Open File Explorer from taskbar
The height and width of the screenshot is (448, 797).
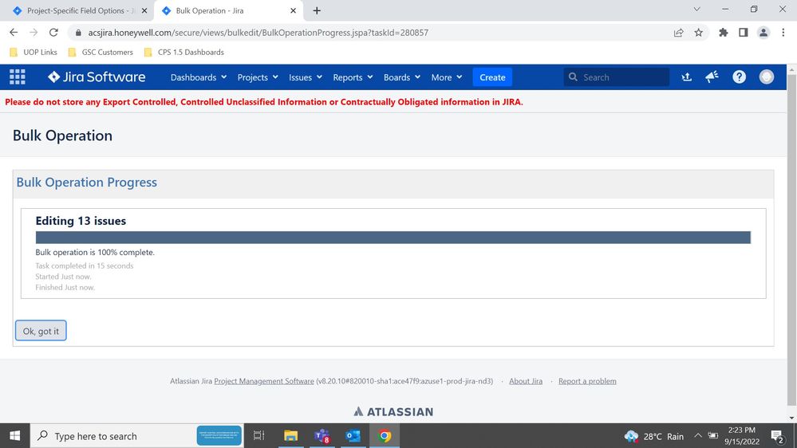290,436
